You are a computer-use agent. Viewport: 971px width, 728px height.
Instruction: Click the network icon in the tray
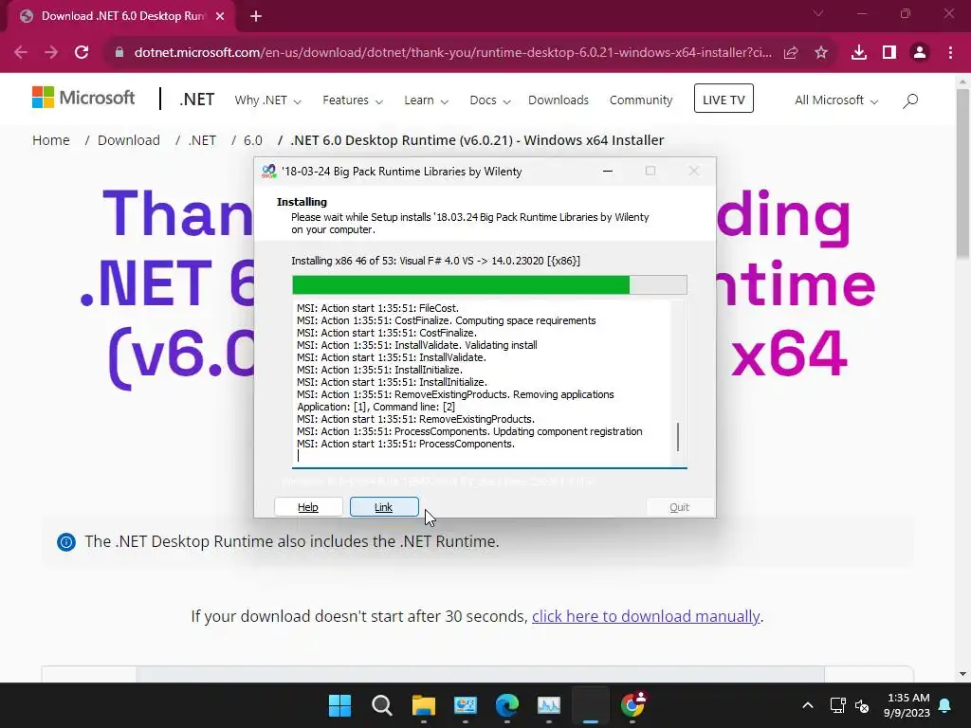837,705
